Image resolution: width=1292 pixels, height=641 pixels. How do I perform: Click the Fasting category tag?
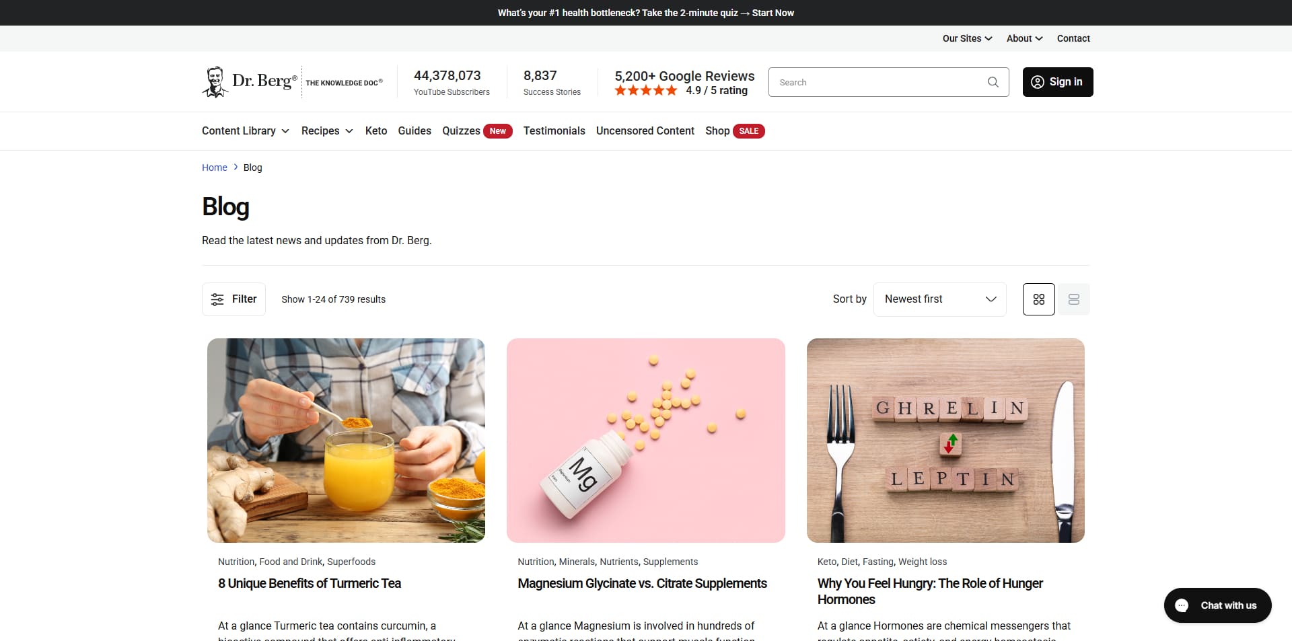[878, 562]
